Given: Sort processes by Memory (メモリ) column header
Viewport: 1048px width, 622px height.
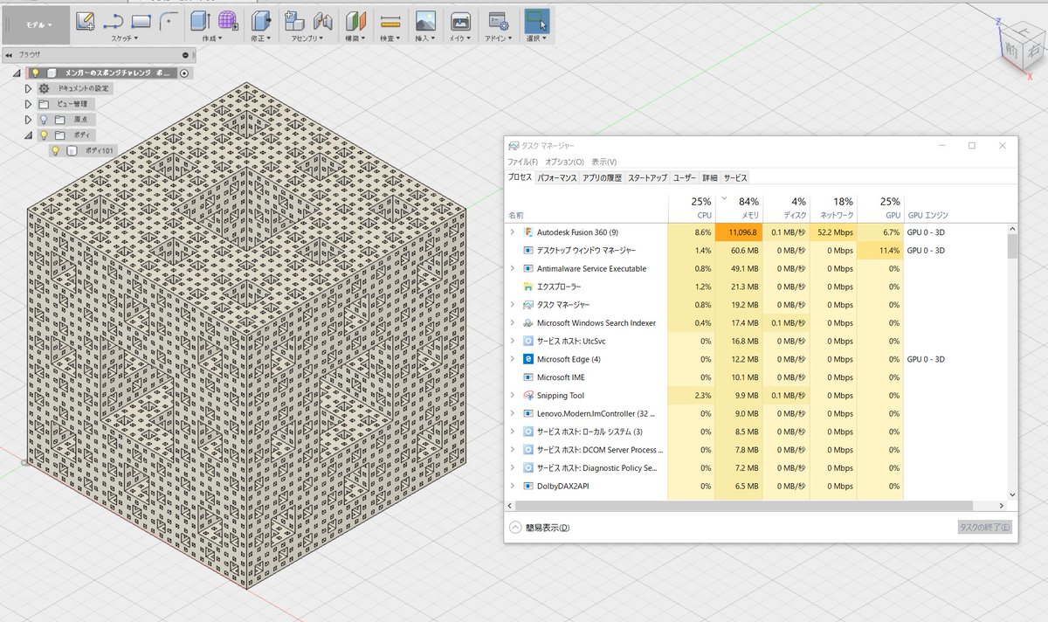Looking at the screenshot, I should coord(738,207).
